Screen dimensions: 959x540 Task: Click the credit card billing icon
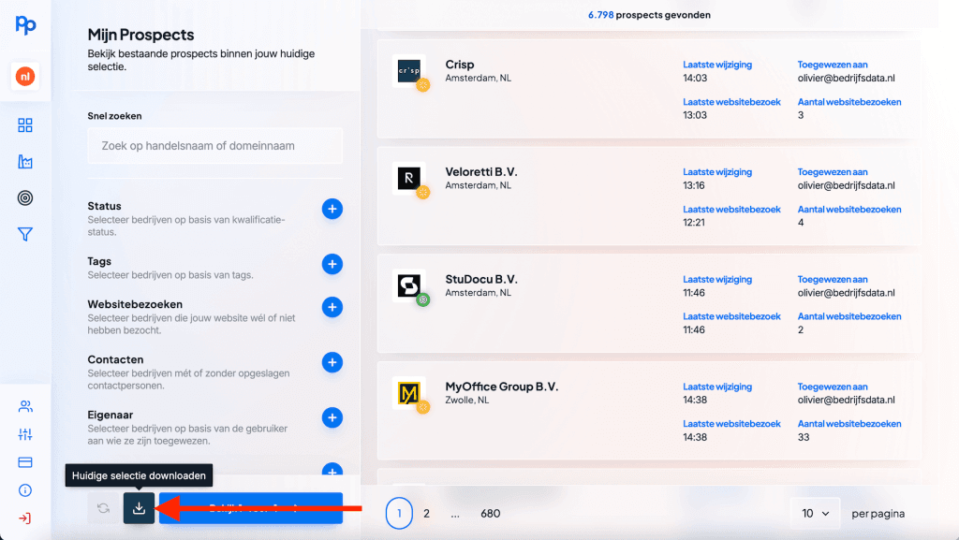(x=25, y=462)
